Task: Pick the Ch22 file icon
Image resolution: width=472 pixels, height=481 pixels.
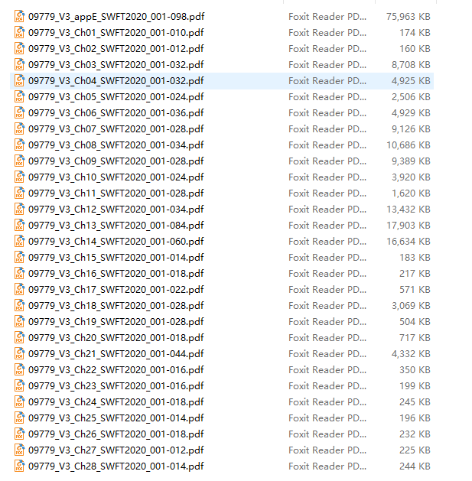Action: click(20, 369)
